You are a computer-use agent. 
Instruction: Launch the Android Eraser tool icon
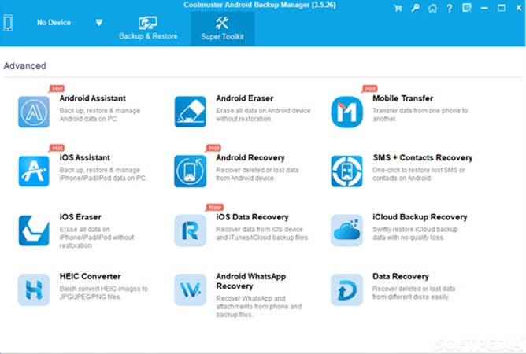pos(191,112)
